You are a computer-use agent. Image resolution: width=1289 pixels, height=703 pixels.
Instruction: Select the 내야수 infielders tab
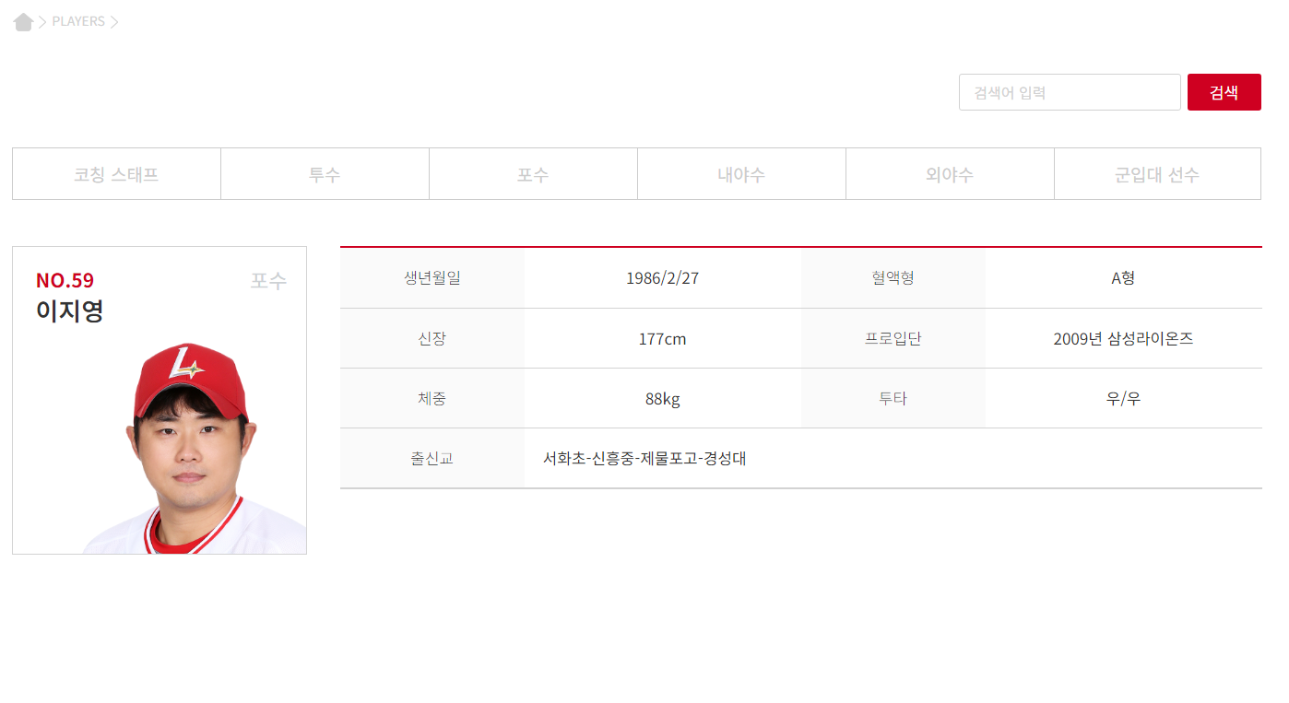tap(741, 173)
